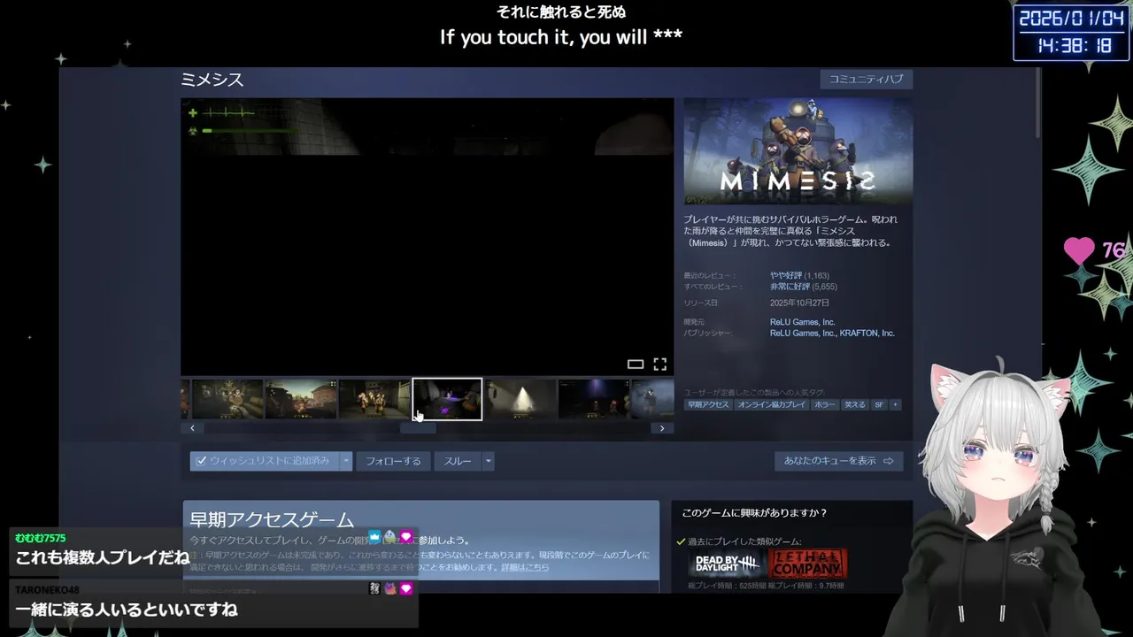This screenshot has height=637, width=1133.
Task: Open the wishlist dropdown arrow
Action: pyautogui.click(x=347, y=461)
